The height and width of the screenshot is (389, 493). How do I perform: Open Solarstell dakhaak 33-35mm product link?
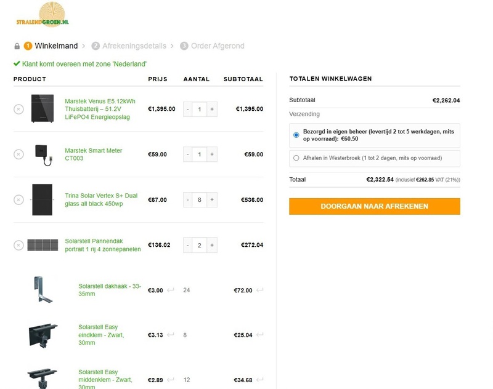(110, 290)
